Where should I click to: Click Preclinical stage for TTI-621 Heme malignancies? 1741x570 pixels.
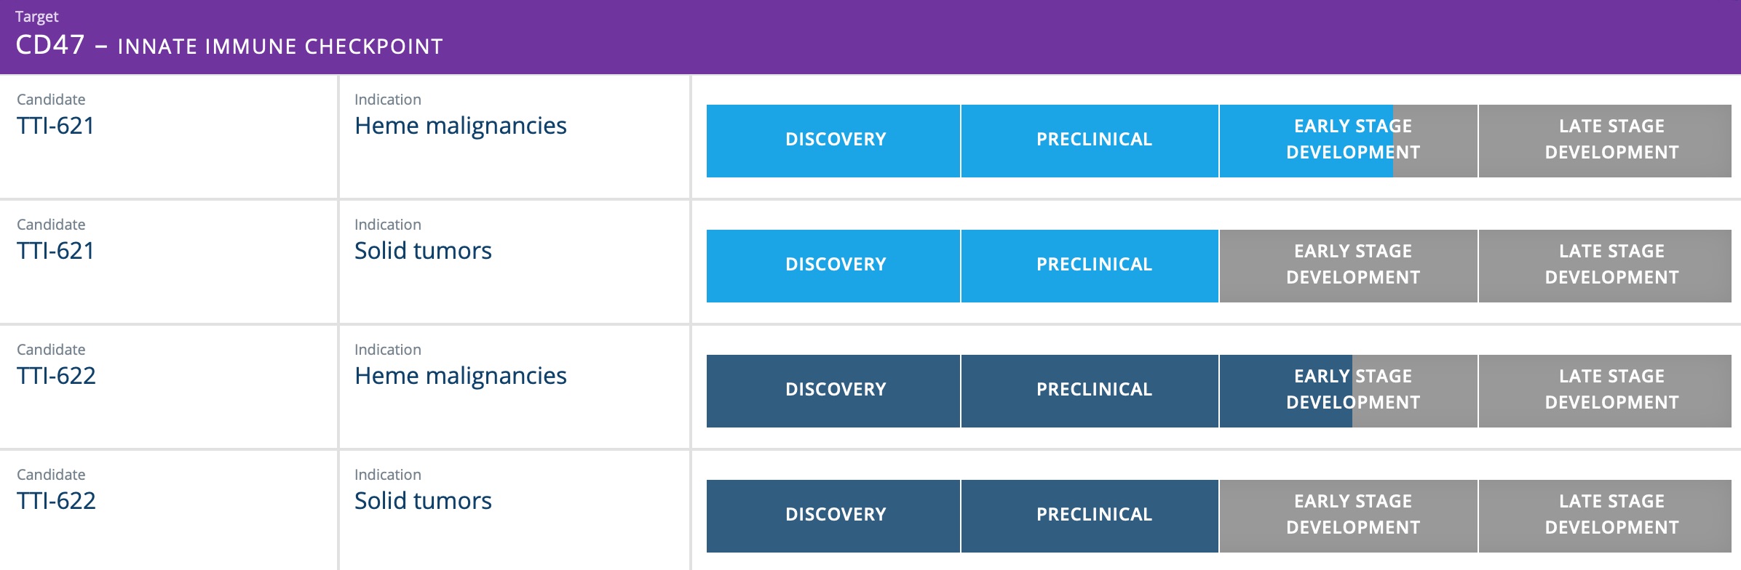(x=1093, y=140)
